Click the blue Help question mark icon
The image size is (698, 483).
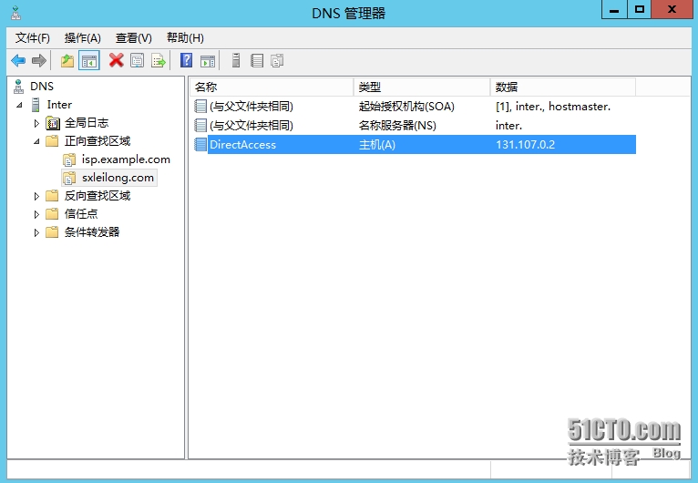pyautogui.click(x=186, y=60)
